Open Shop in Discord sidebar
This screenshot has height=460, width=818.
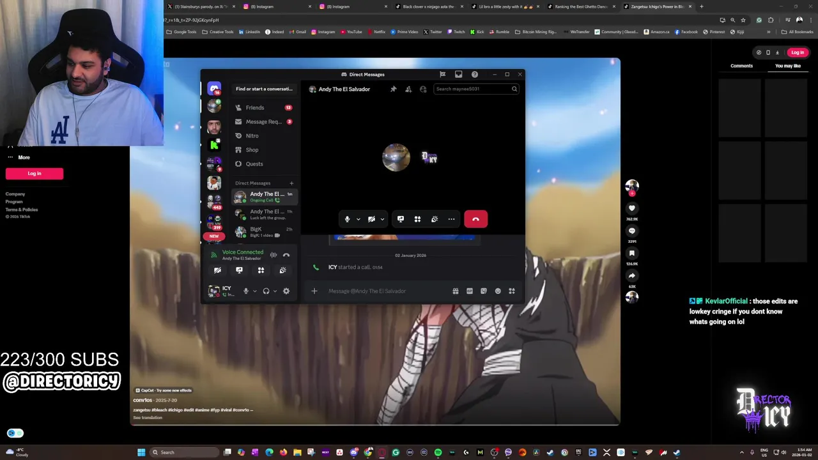click(264, 150)
